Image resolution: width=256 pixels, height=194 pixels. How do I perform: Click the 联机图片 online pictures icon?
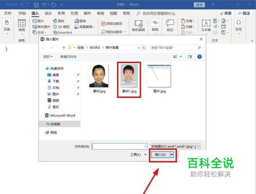(x=41, y=27)
